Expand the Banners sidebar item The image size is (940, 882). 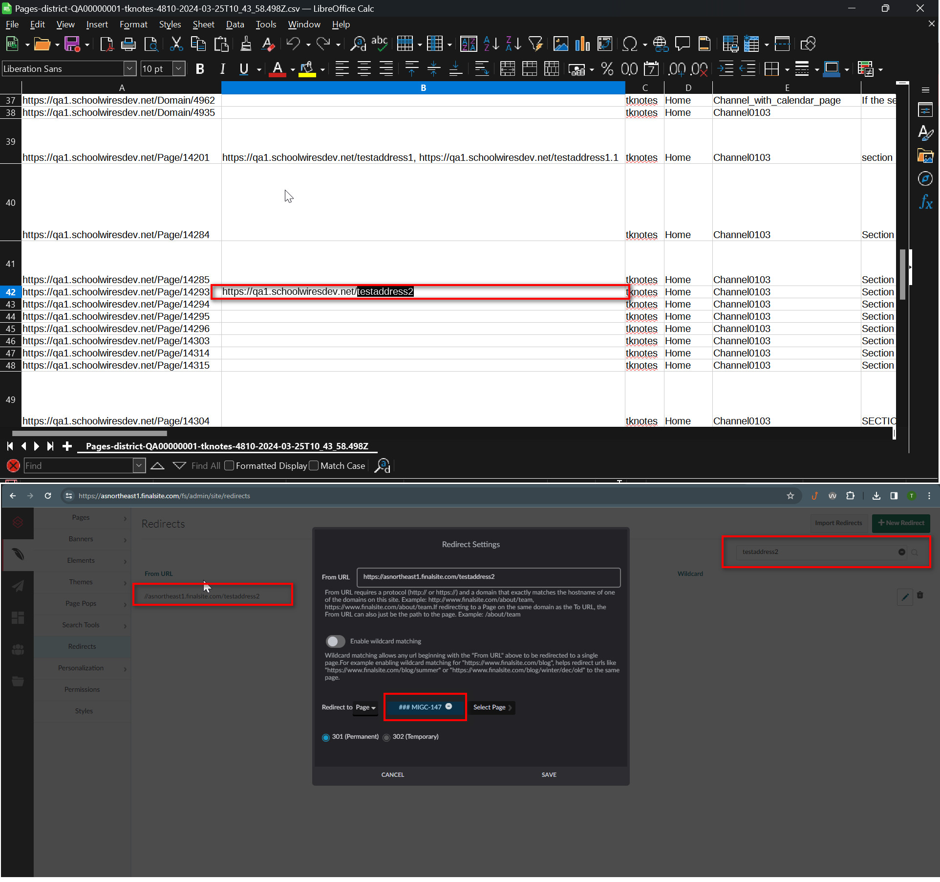click(125, 540)
